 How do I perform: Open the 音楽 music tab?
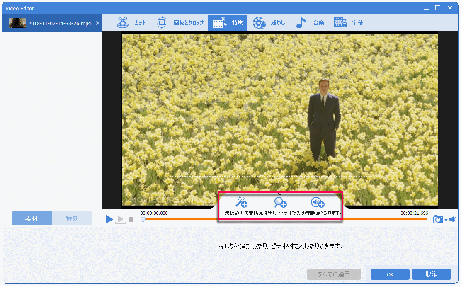tap(310, 23)
